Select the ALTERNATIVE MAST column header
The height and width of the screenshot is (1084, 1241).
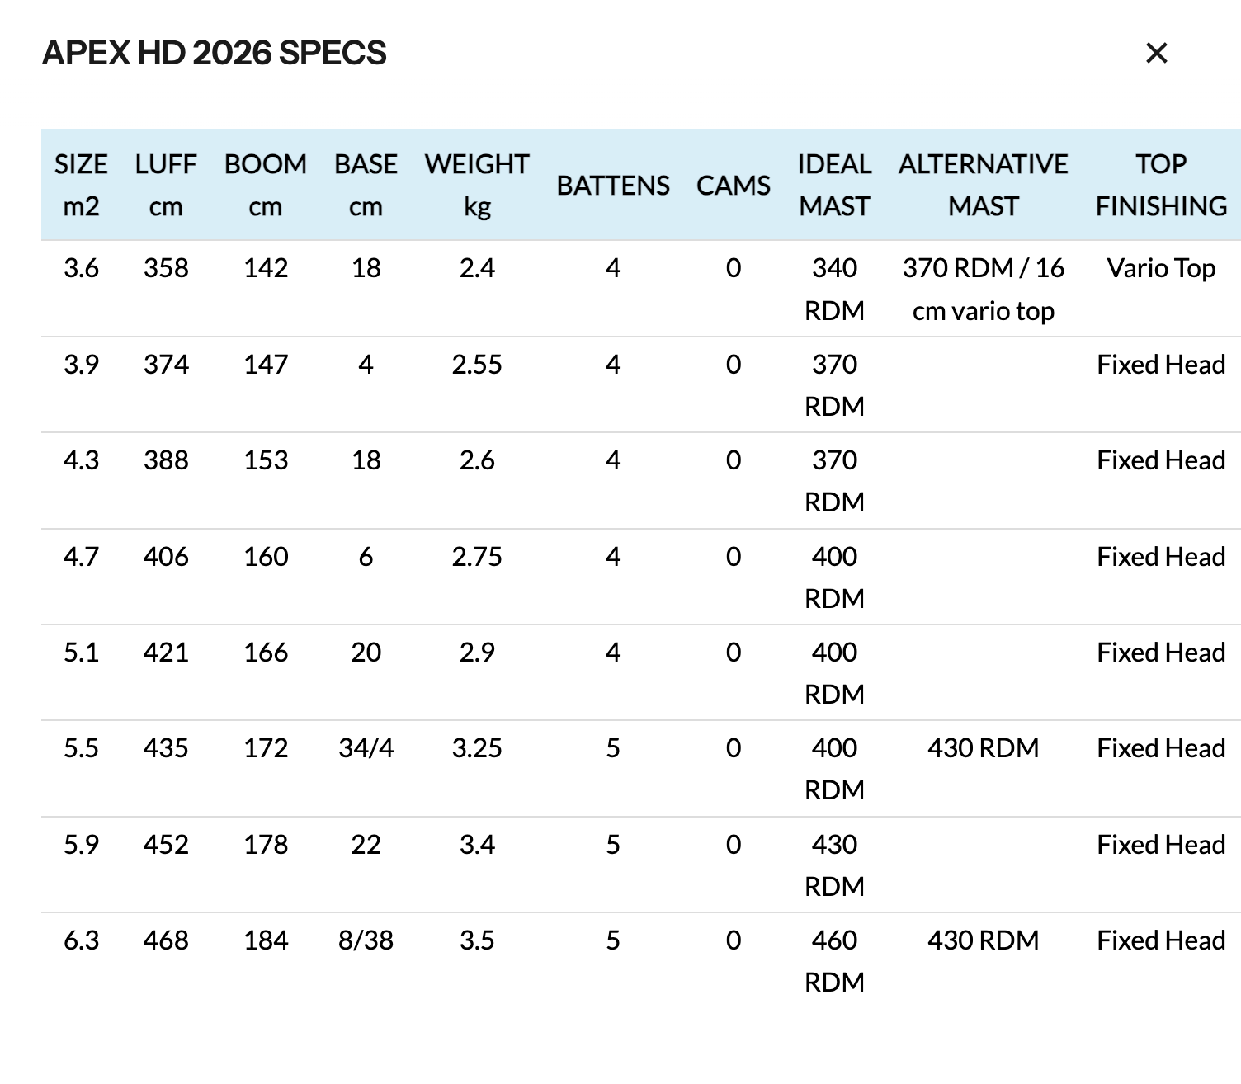[x=983, y=185]
